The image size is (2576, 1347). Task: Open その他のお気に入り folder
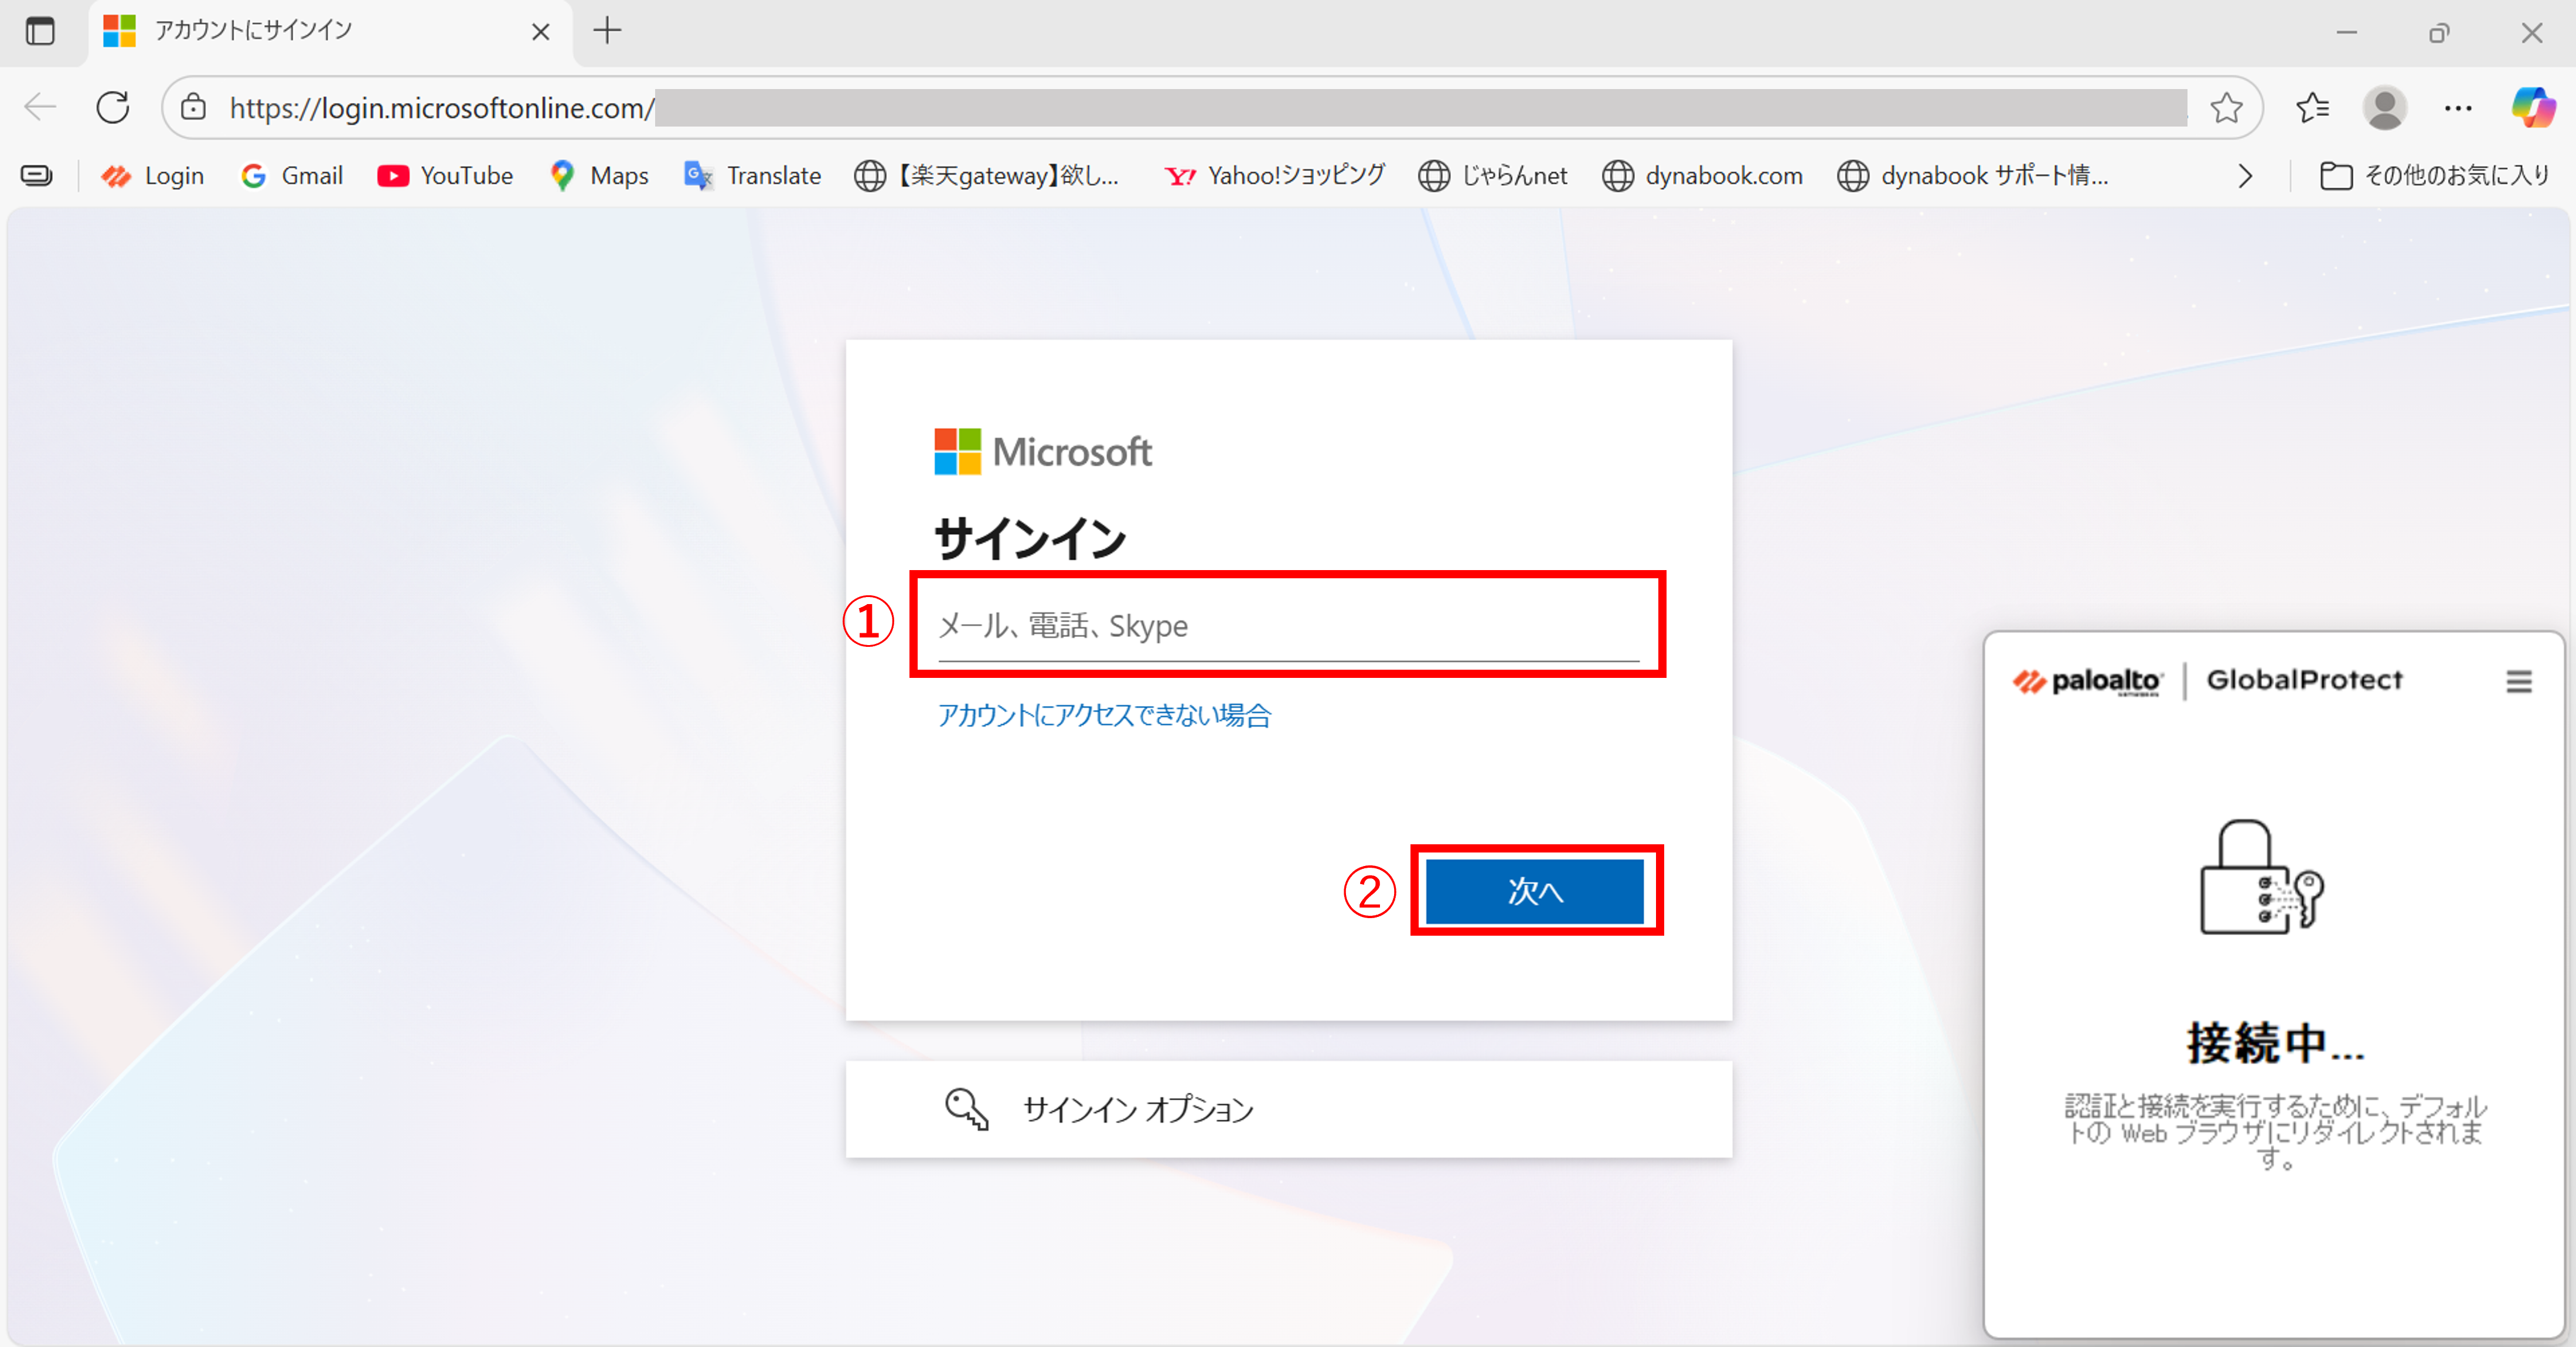coord(2435,176)
